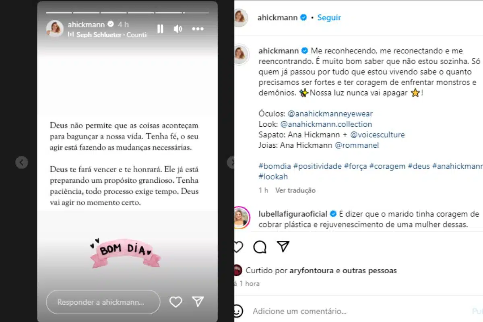Open the @anahickmanneyewear mention link
Image resolution: width=483 pixels, height=322 pixels.
click(330, 114)
